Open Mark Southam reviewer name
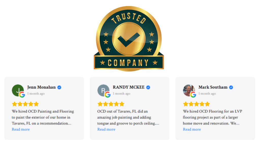The width and height of the screenshot is (260, 146). [213, 87]
